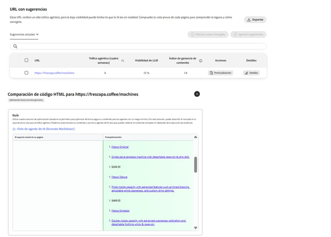Open the Fresco Original link
Viewport: 331px width, 237px height.
(x=120, y=147)
